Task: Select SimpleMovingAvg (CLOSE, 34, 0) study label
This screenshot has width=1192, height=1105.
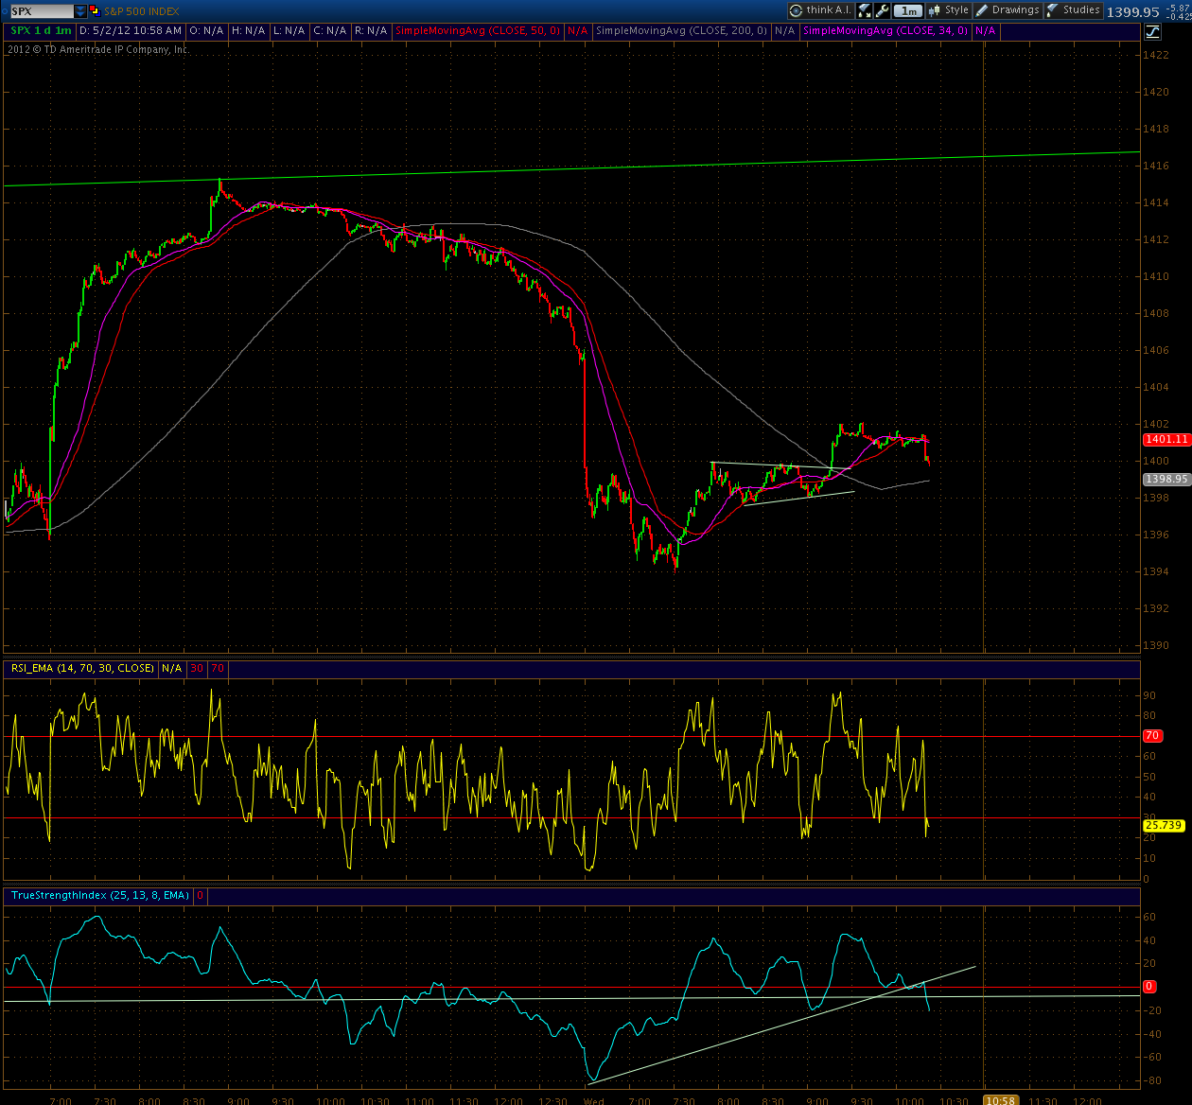Action: [885, 31]
